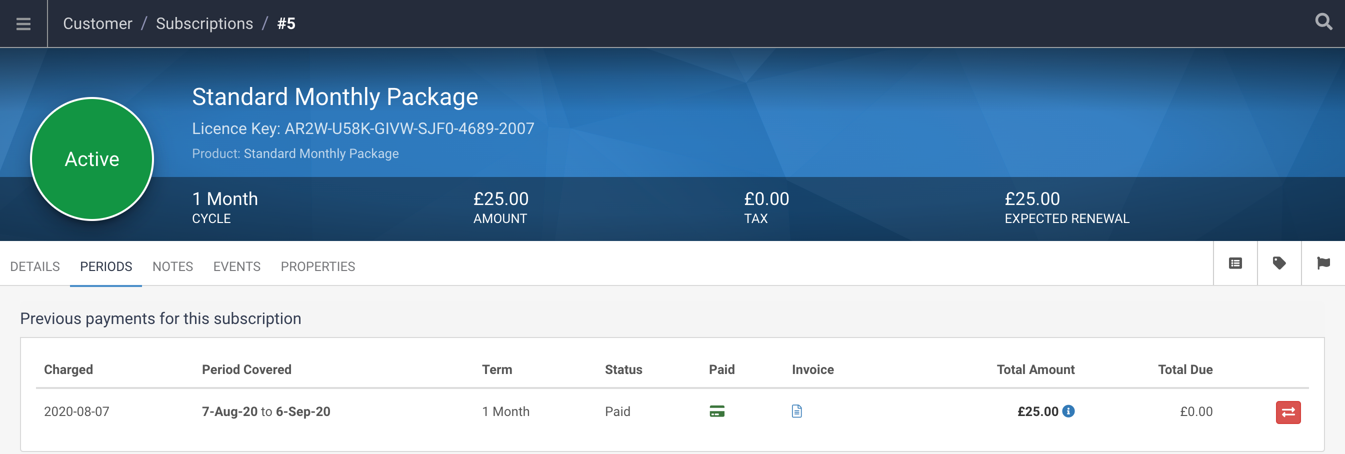Click the £0.00 Tax value
Viewport: 1345px width, 454px height.
pos(766,199)
